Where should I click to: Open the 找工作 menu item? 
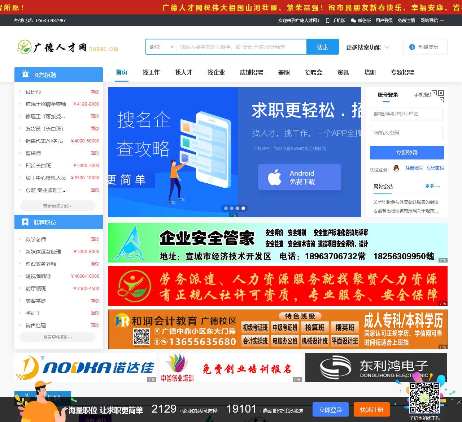coord(151,72)
